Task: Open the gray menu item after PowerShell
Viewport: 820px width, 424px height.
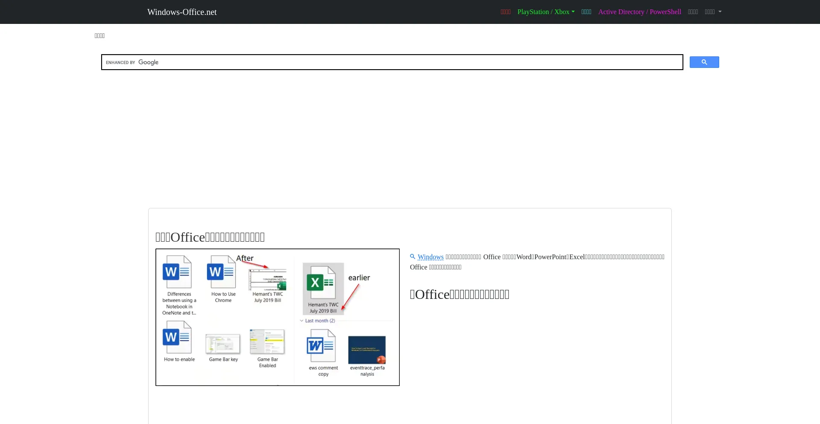Action: [693, 12]
